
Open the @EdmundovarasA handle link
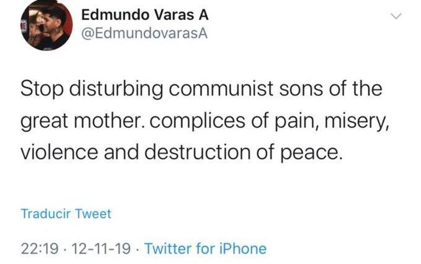pos(144,34)
